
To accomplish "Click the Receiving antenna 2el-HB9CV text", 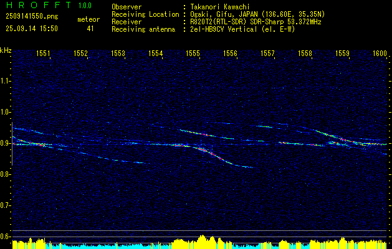I will (x=242, y=29).
